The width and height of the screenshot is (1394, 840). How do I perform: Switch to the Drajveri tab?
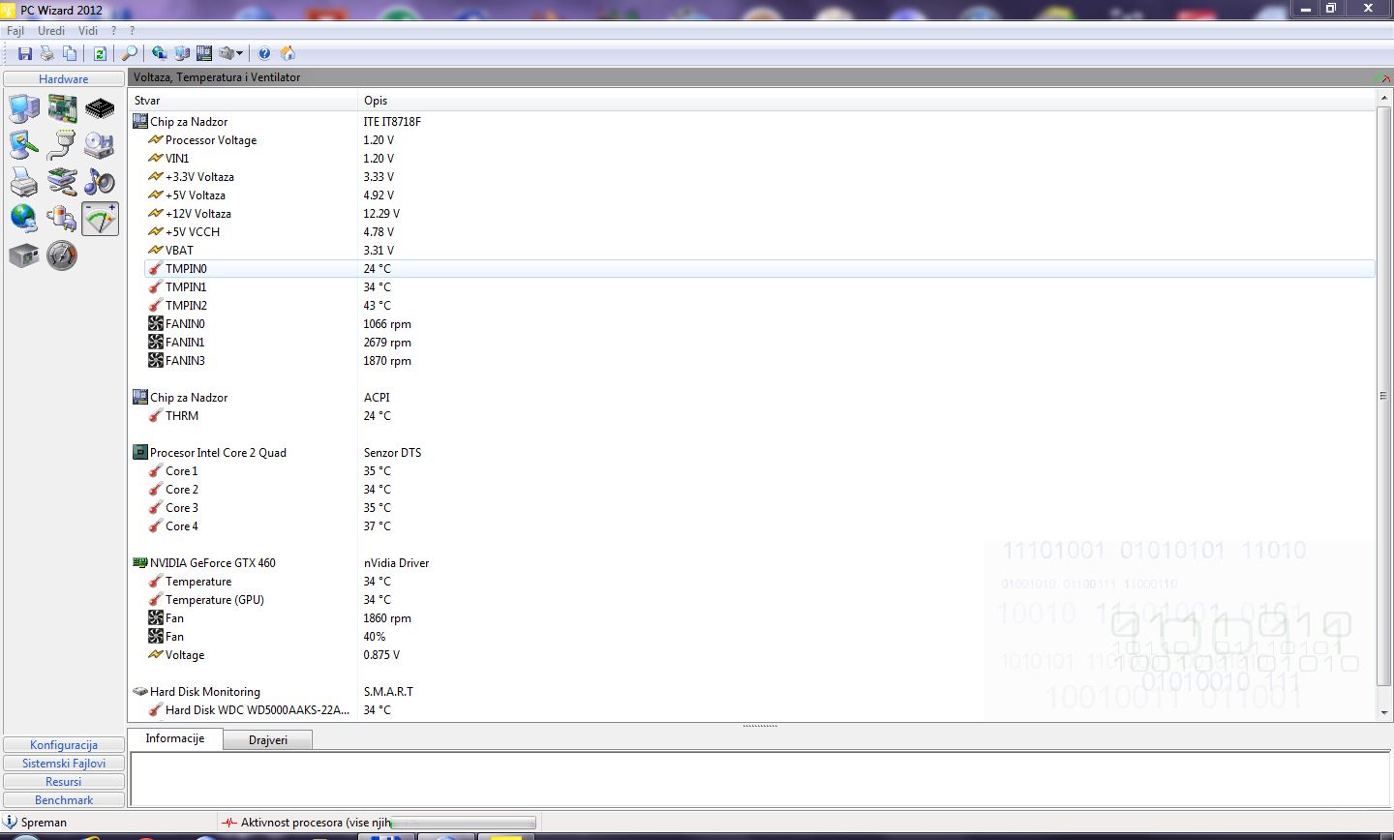pos(268,740)
